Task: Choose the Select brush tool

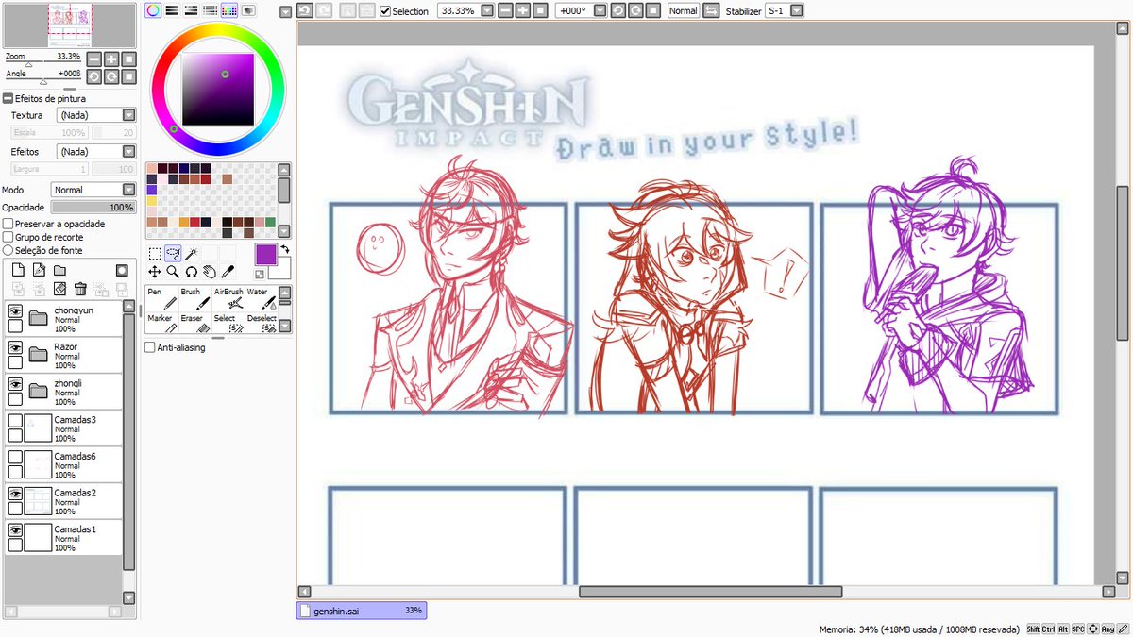Action: click(228, 324)
